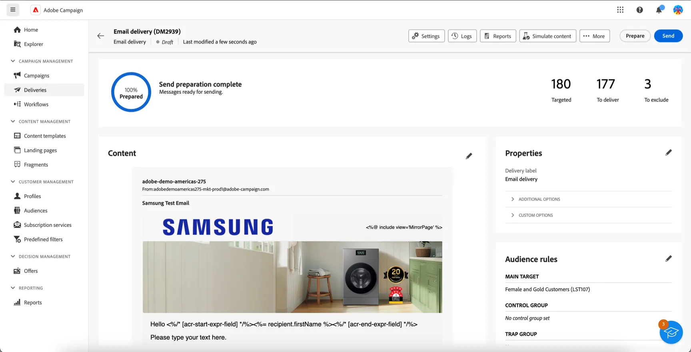
Task: Edit Properties using the pencil icon
Action: 669,153
